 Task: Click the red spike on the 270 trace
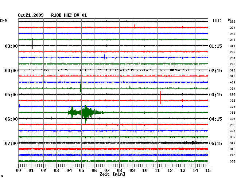[134, 26]
